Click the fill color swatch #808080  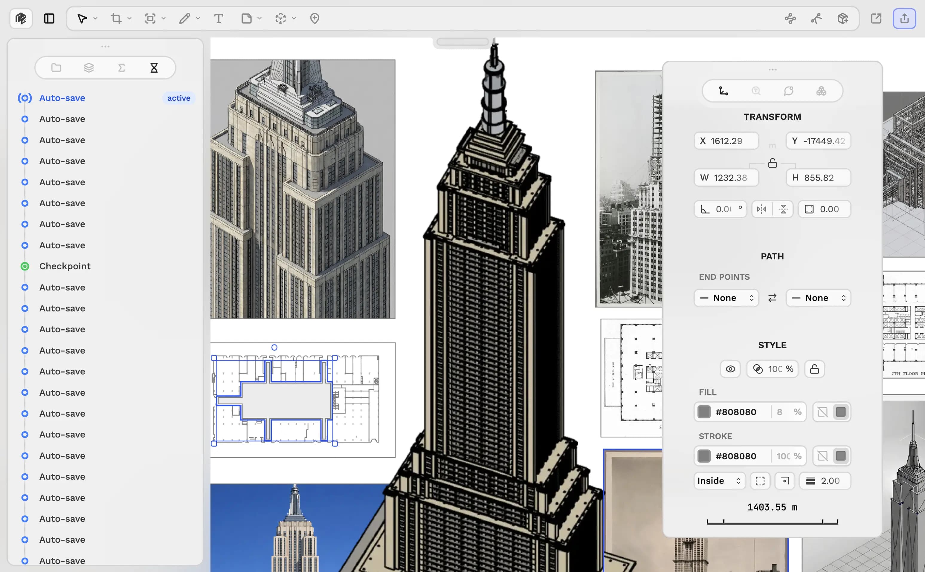703,412
